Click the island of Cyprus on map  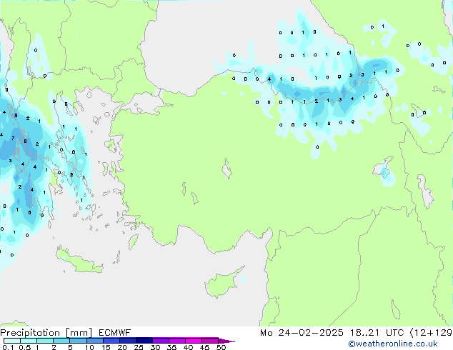click(222, 284)
